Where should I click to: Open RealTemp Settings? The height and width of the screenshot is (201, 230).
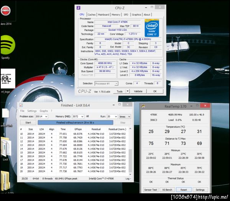200,190
